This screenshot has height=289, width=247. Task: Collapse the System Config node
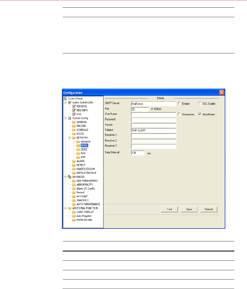[65, 118]
